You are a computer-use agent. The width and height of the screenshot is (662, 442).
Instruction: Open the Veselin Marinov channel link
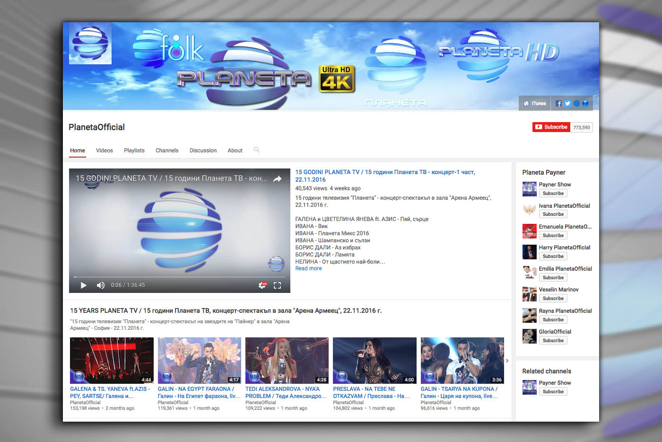558,290
